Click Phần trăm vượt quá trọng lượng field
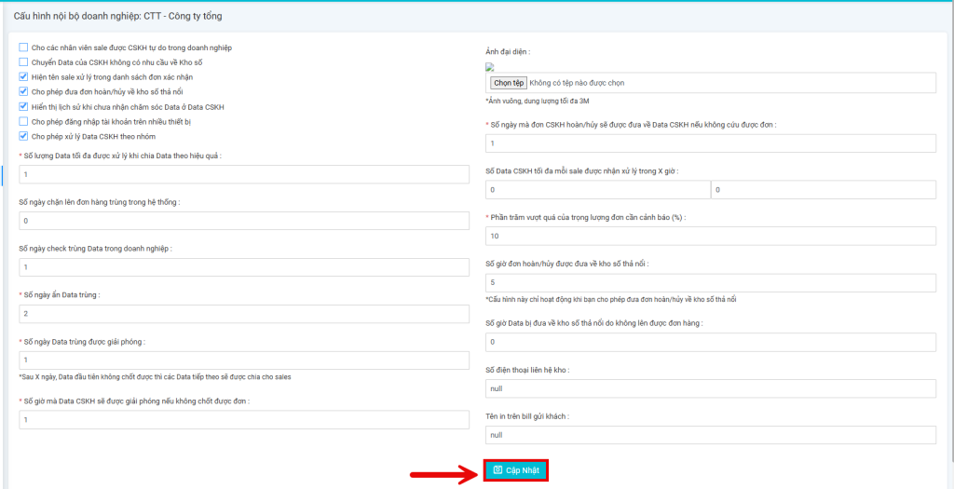This screenshot has height=489, width=954. 710,236
